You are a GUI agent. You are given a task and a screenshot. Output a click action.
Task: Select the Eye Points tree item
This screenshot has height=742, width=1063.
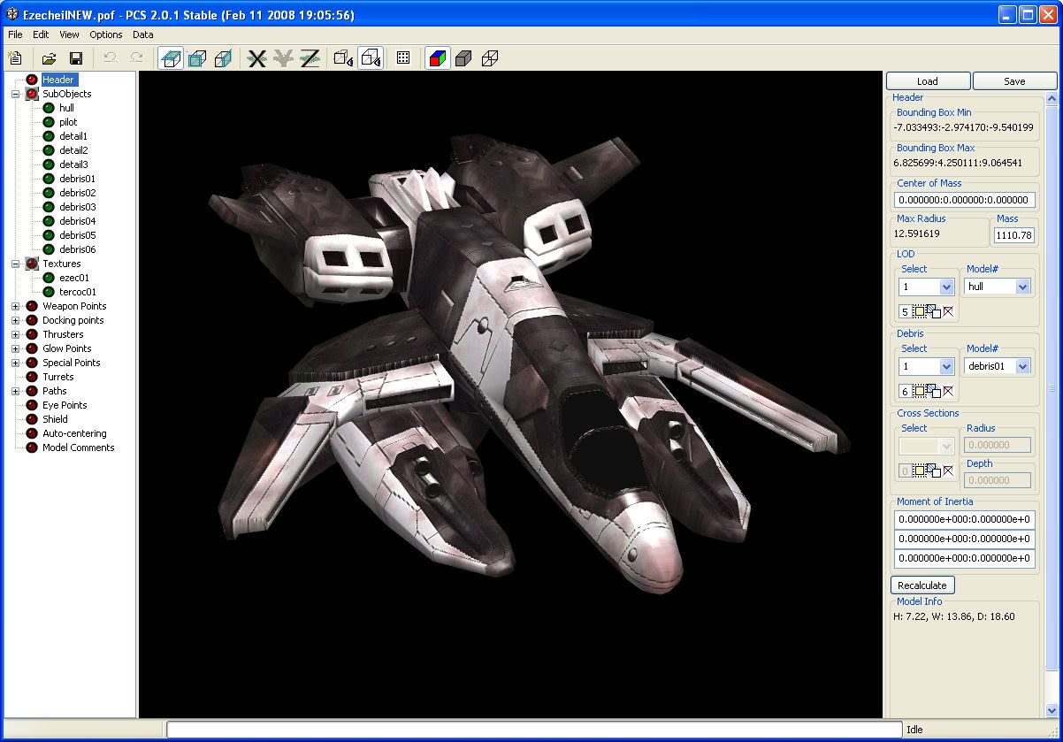(65, 405)
